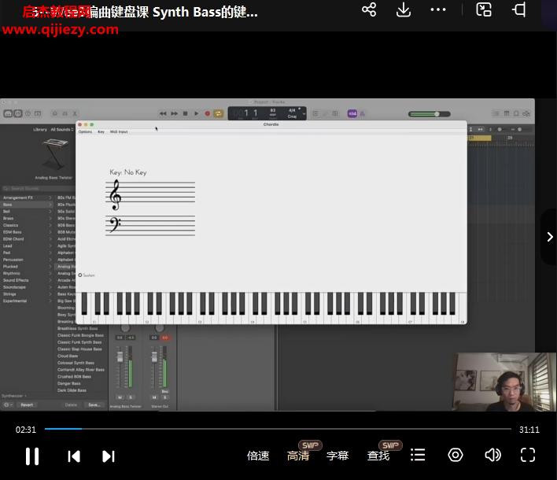Pause the video playback
The height and width of the screenshot is (480, 557).
(32, 456)
